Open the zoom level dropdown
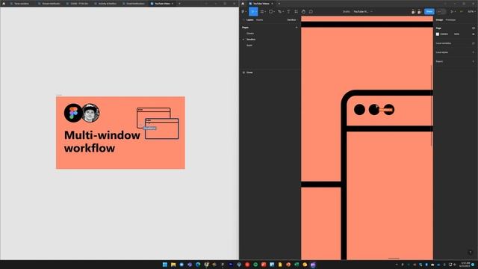The width and height of the screenshot is (478, 269). pos(471,12)
